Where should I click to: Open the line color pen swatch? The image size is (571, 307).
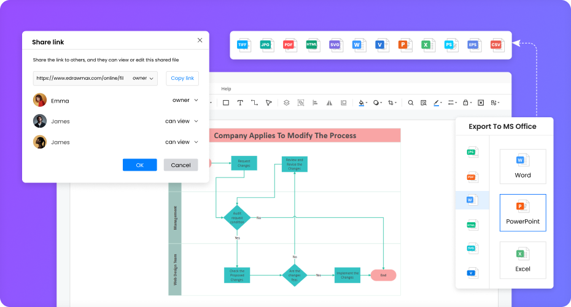(437, 103)
